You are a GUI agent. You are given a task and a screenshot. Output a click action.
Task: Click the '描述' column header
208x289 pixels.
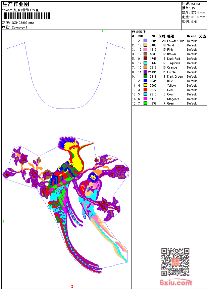[171, 36]
